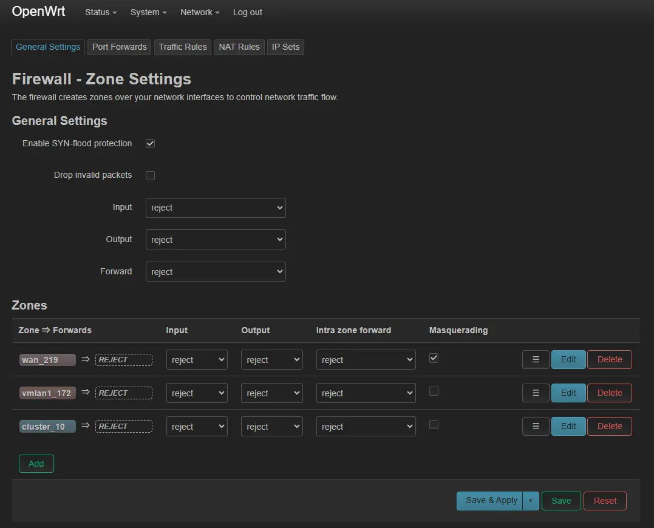Change vmlan1_172 Output policy dropdown

(x=272, y=393)
